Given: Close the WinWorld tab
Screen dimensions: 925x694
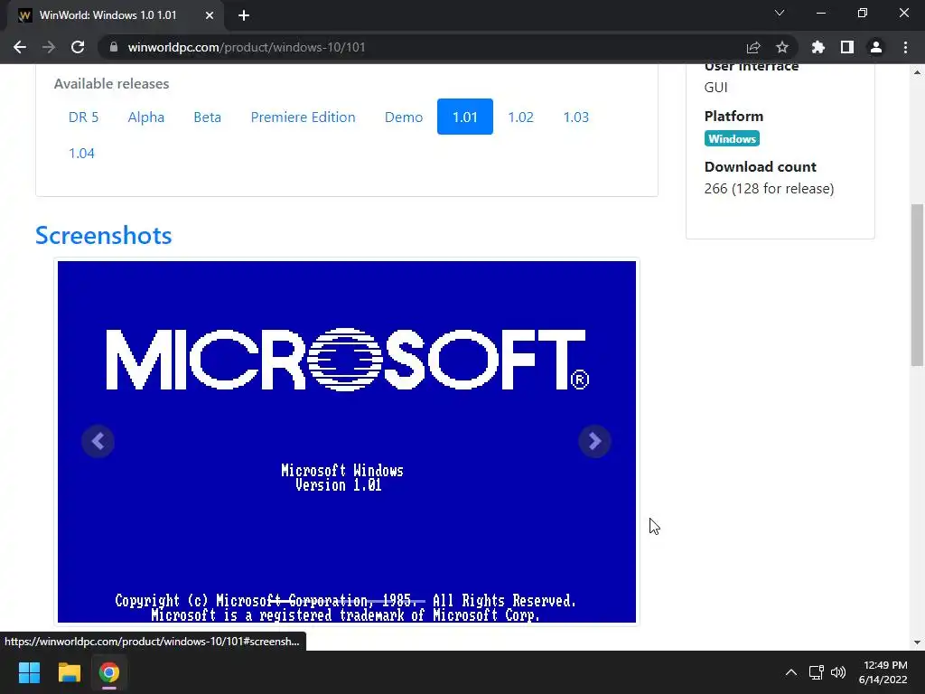Looking at the screenshot, I should click(210, 15).
